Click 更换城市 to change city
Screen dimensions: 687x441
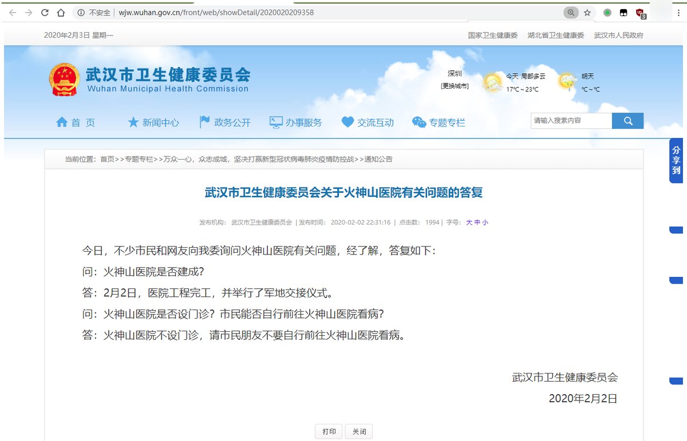(455, 86)
